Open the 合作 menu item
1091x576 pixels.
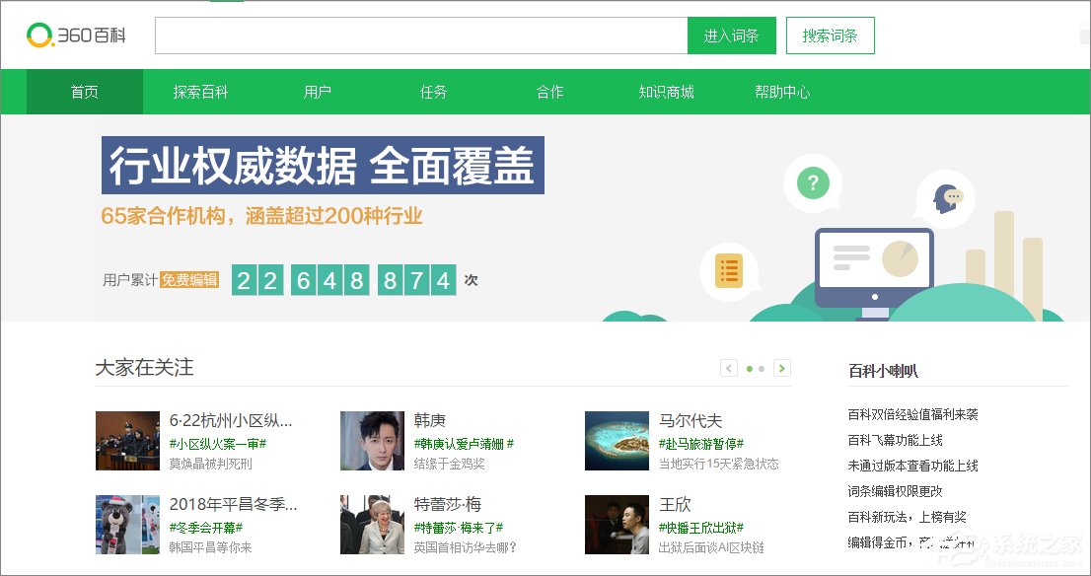(549, 92)
